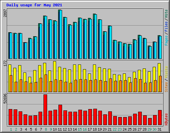The image size is (170, 133).
Task: Select the red KBytes bar for day 11
Action: click(60, 115)
